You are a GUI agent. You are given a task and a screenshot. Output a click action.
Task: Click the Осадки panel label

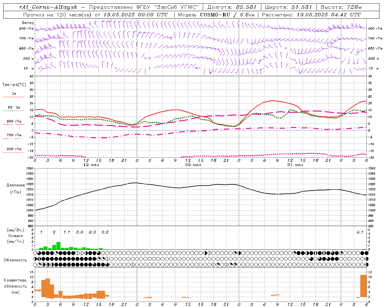[x=15, y=236]
